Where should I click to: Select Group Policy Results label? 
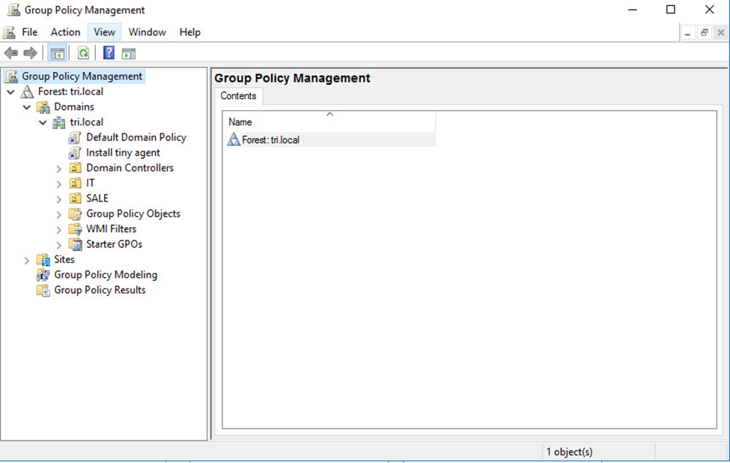[x=100, y=290]
